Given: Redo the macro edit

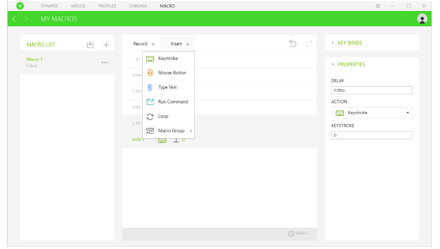Looking at the screenshot, I should pyautogui.click(x=309, y=43).
